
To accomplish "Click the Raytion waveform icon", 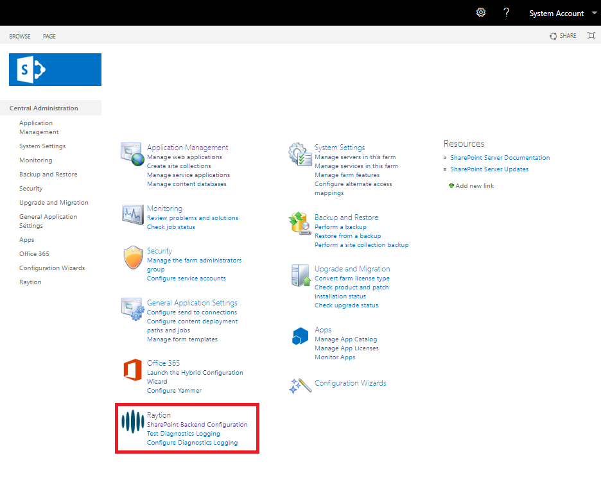I will pos(132,422).
